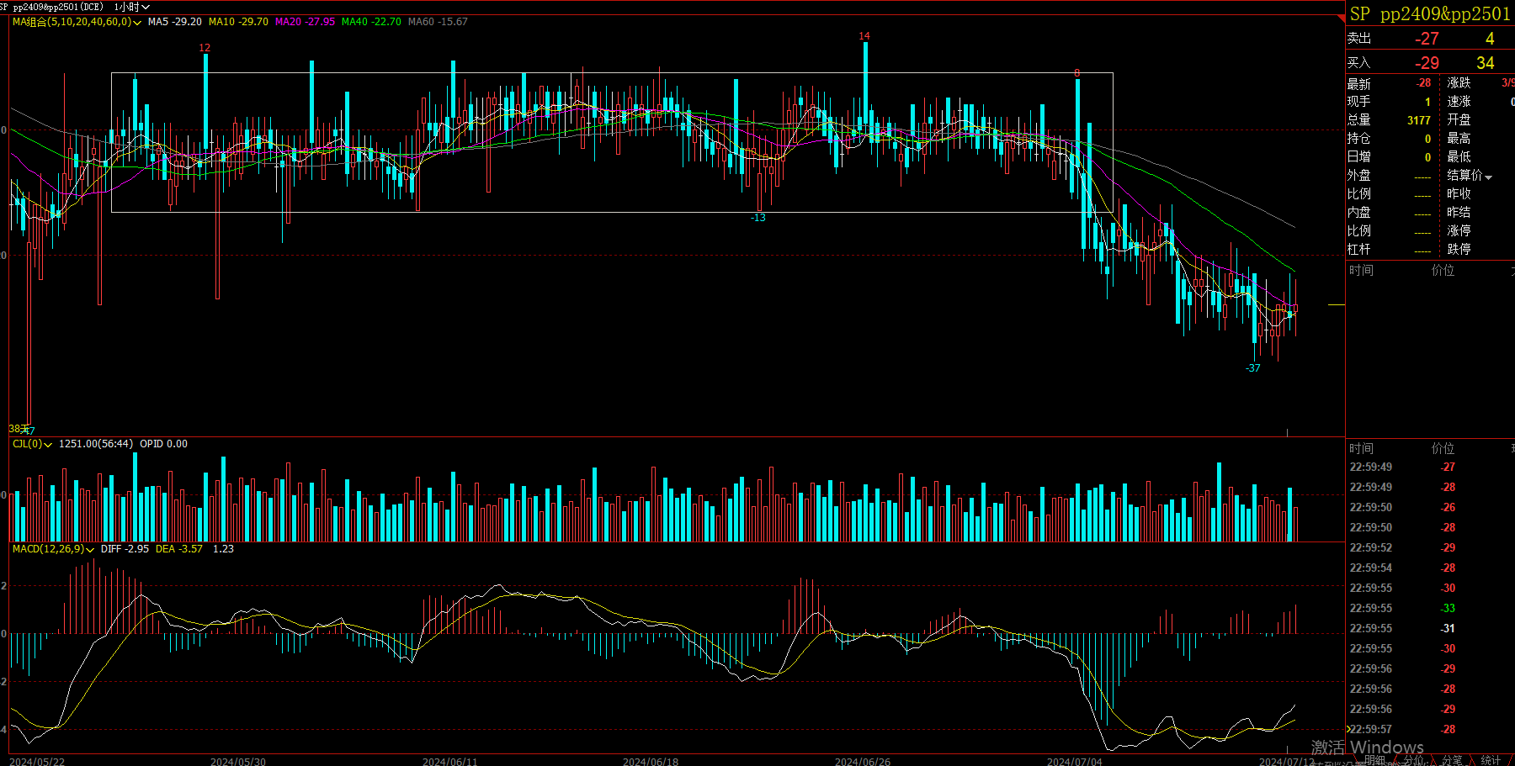
Task: Open the 1小时 timeframe dropdown
Action: tap(132, 7)
